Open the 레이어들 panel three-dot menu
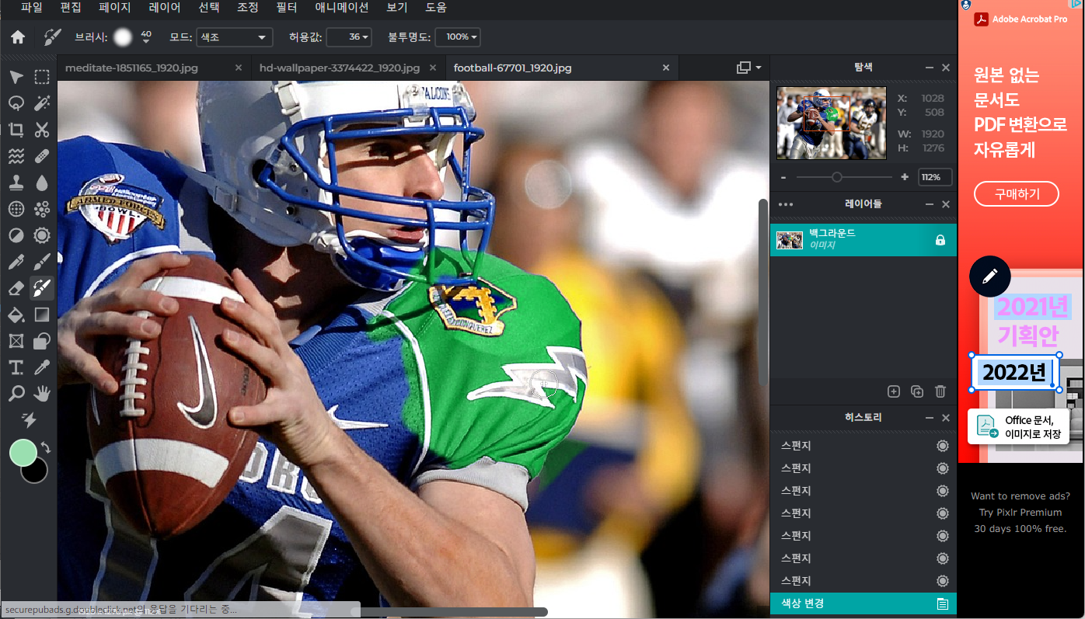The width and height of the screenshot is (1085, 619). coord(786,204)
